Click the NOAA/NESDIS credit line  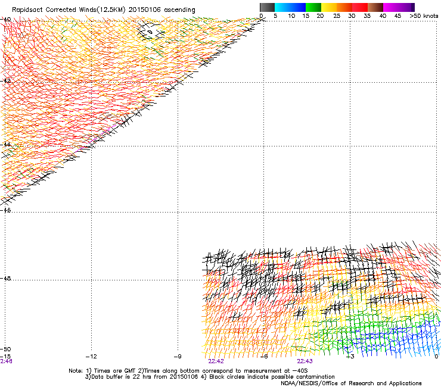(x=351, y=383)
